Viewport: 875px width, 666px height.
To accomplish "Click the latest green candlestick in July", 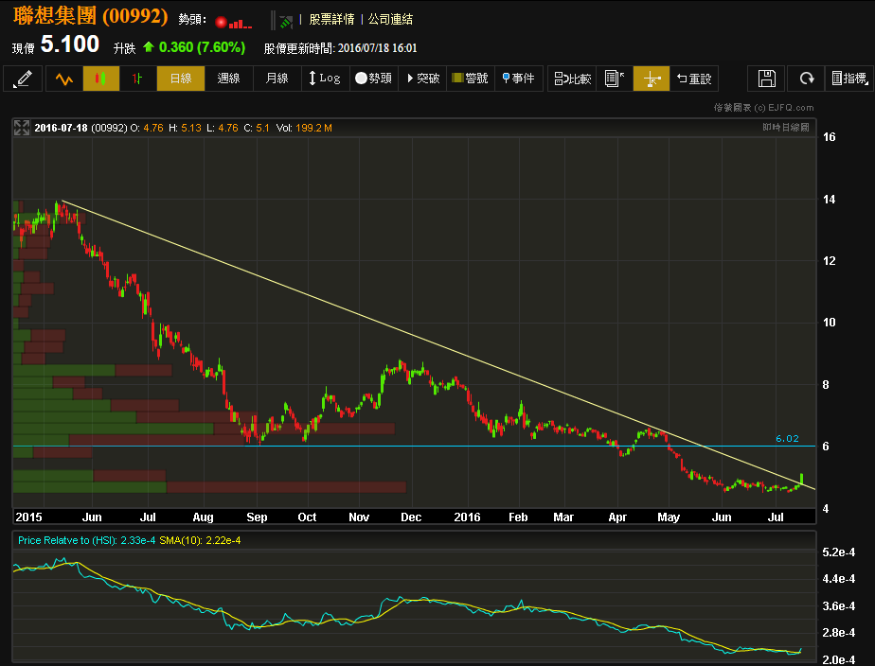I will (801, 480).
